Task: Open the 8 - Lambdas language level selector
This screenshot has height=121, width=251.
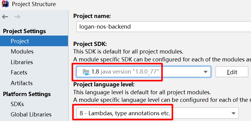Action: [157, 113]
